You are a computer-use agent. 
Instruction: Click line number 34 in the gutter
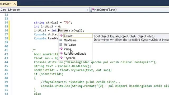[x=6, y=22]
